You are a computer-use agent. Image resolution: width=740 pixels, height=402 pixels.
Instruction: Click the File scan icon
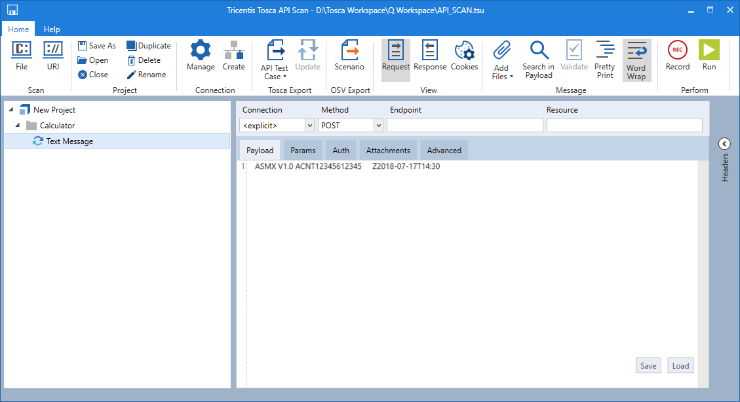tap(22, 55)
